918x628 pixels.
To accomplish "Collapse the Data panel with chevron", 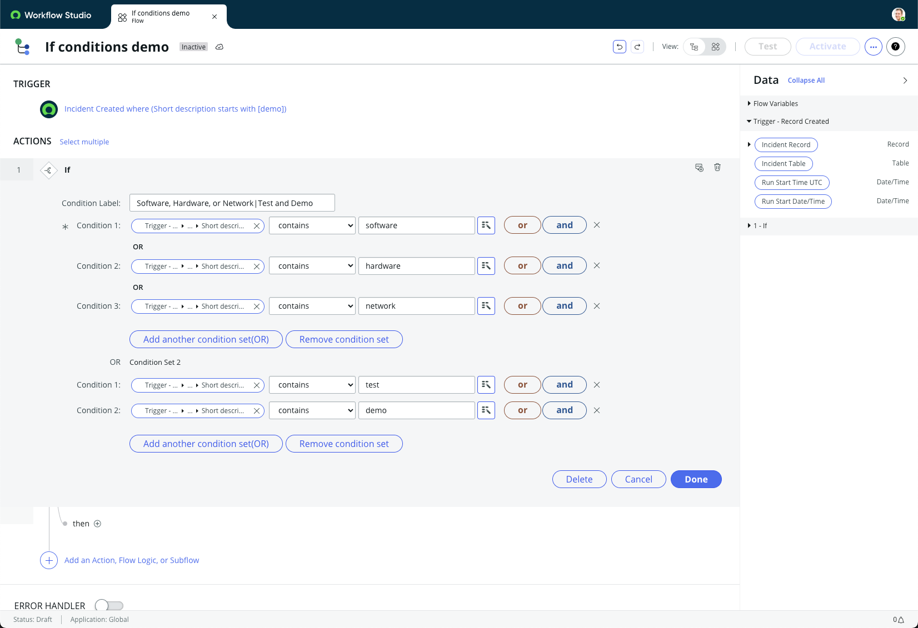I will [x=905, y=81].
